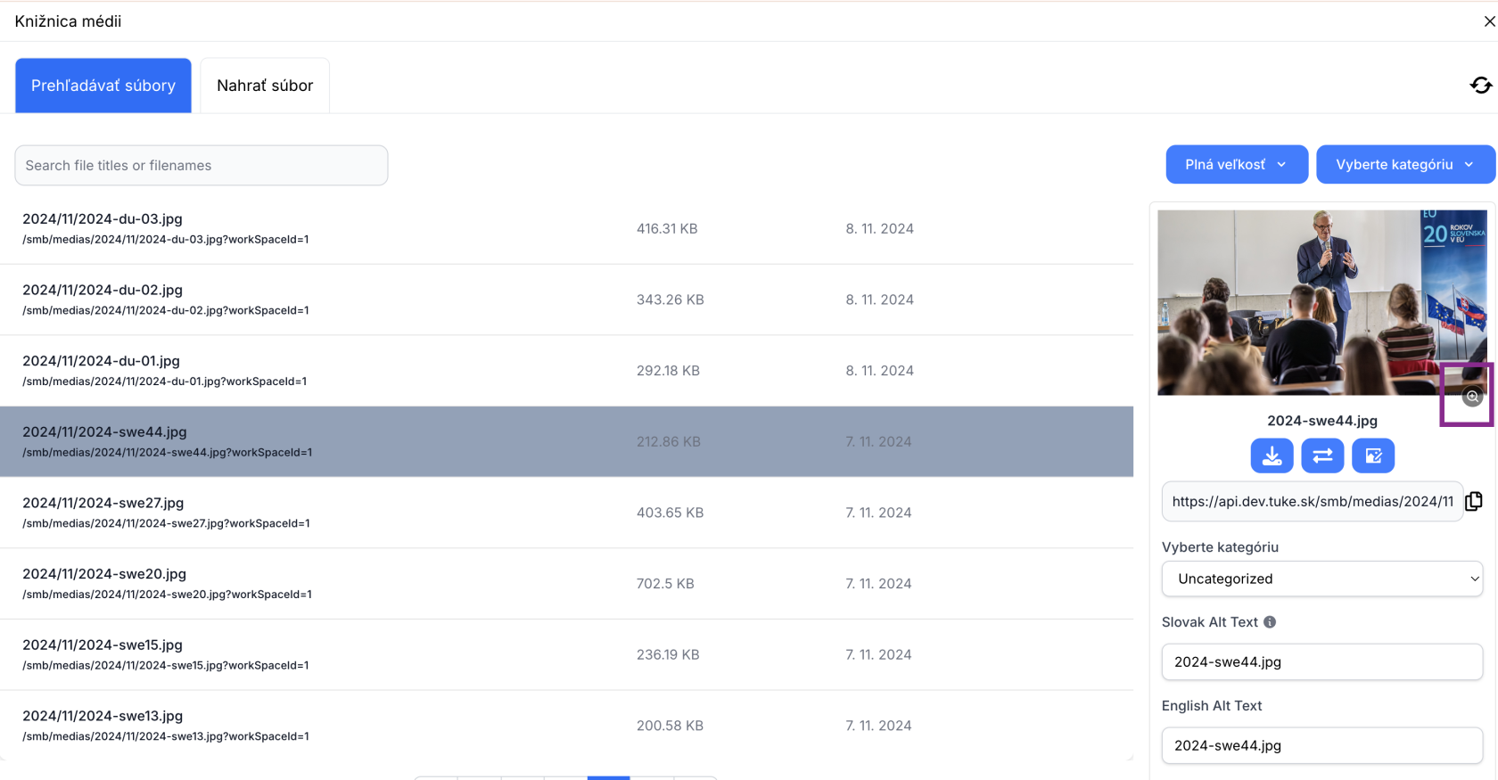Switch to Nahrať súbor tab
The image size is (1498, 780).
(x=265, y=86)
